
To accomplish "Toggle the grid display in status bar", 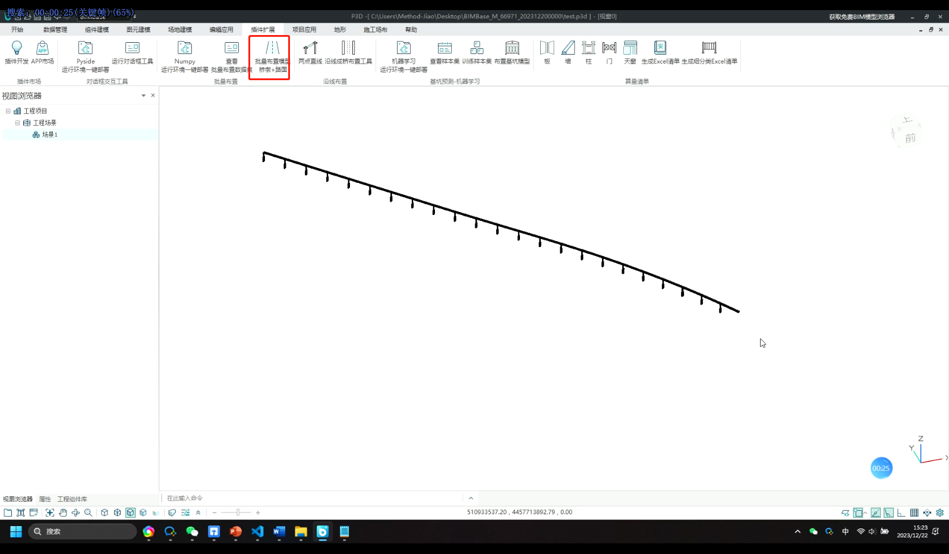I will (x=914, y=512).
